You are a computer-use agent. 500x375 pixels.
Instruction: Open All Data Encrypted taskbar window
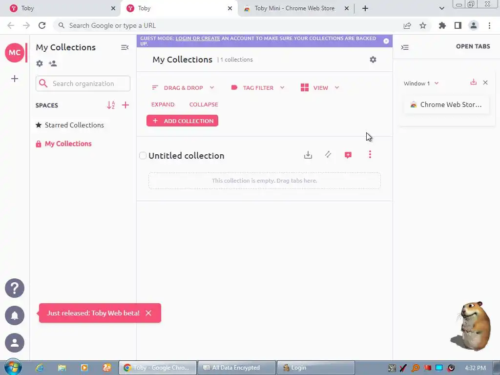click(x=237, y=368)
